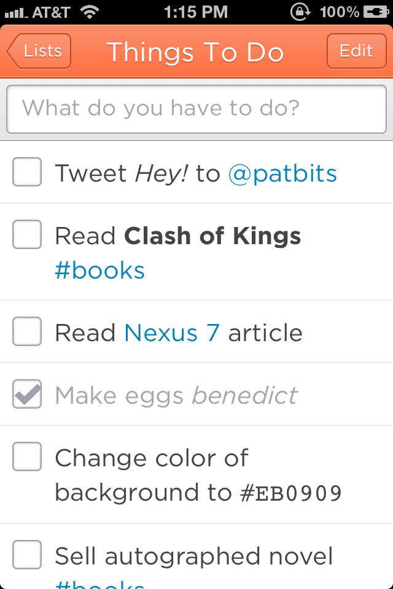Uncheck the Make eggs benedict task
Screen dimensions: 393x589
point(26,394)
